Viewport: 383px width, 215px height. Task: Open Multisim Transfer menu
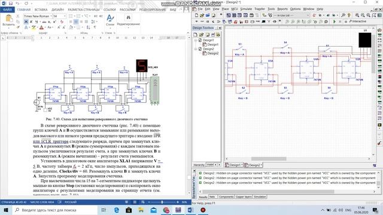260,9
